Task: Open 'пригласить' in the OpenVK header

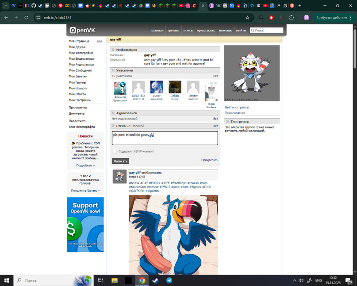Action: click(x=206, y=30)
